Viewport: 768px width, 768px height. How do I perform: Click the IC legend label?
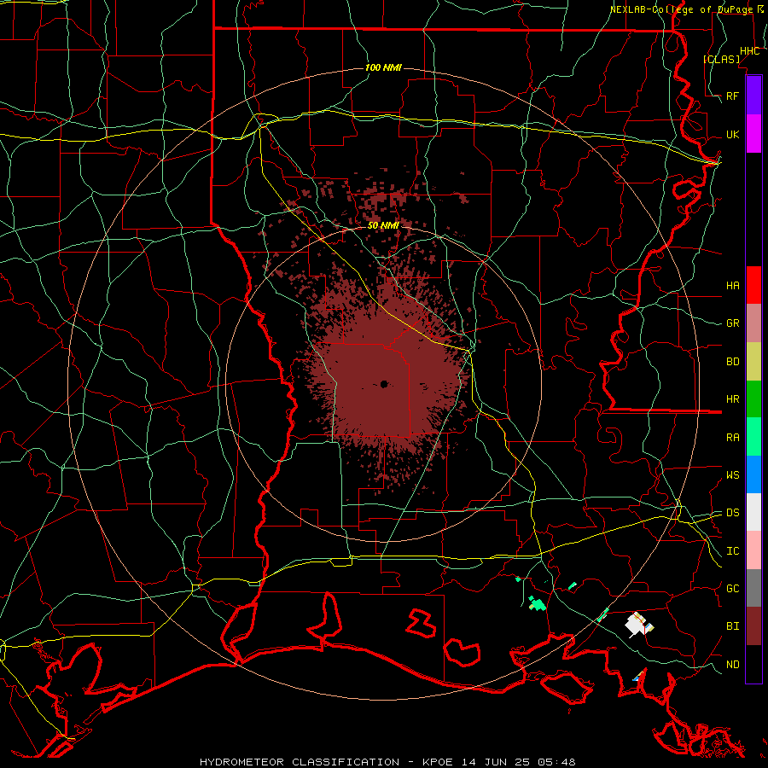[x=732, y=551]
